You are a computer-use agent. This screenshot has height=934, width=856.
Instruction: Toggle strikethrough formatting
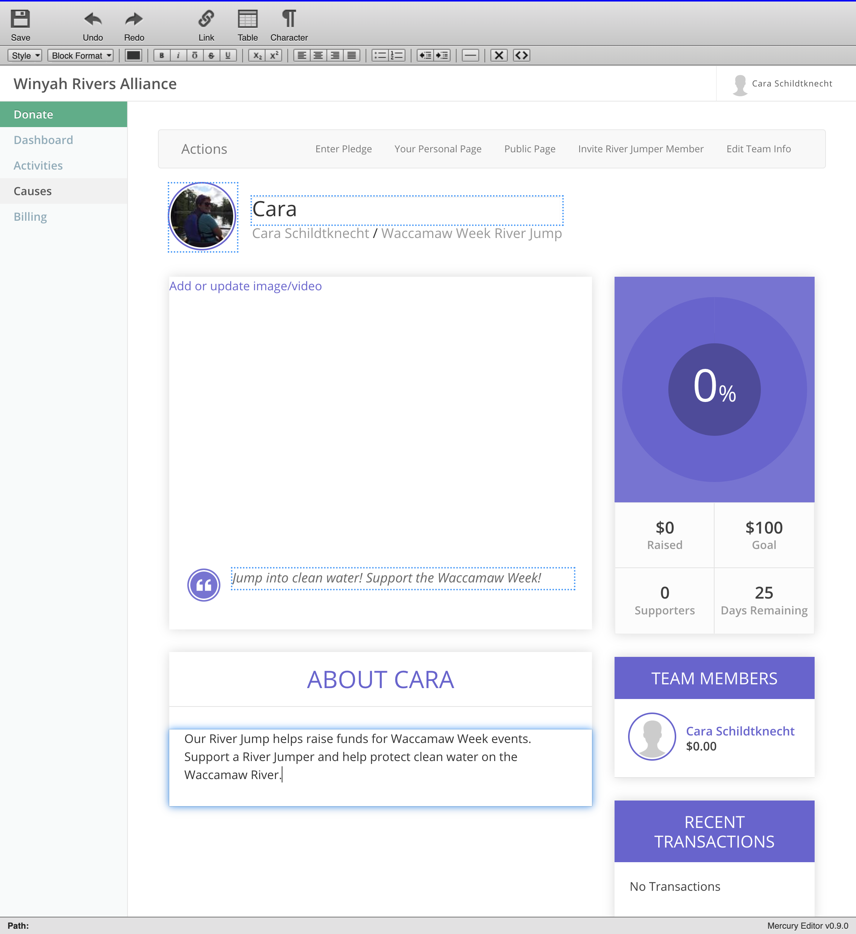point(211,56)
